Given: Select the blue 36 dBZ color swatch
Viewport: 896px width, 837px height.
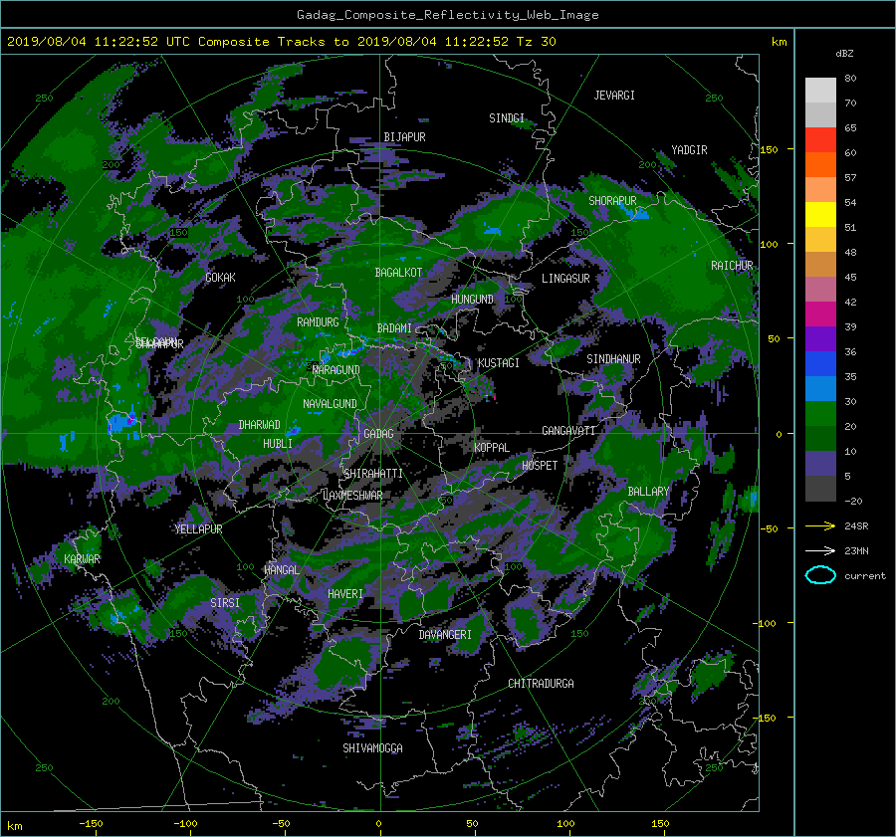Looking at the screenshot, I should coord(820,364).
